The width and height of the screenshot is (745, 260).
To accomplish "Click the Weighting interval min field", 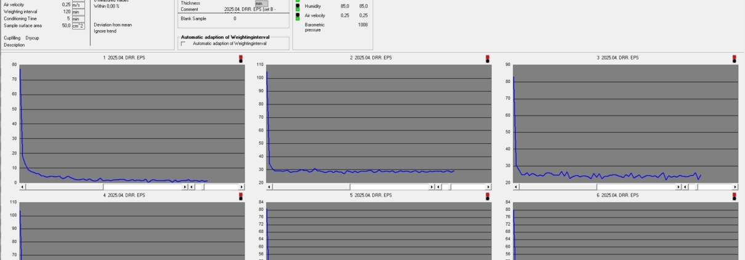I will (x=78, y=12).
